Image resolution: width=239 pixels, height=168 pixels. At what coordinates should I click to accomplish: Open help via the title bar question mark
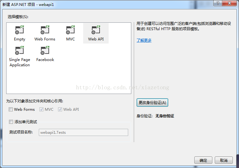click(x=218, y=3)
